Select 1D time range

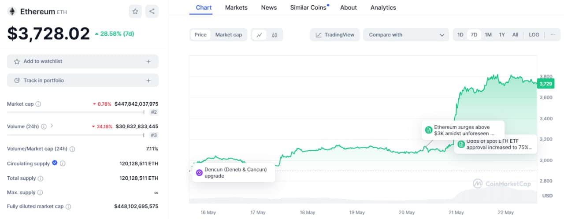click(460, 35)
